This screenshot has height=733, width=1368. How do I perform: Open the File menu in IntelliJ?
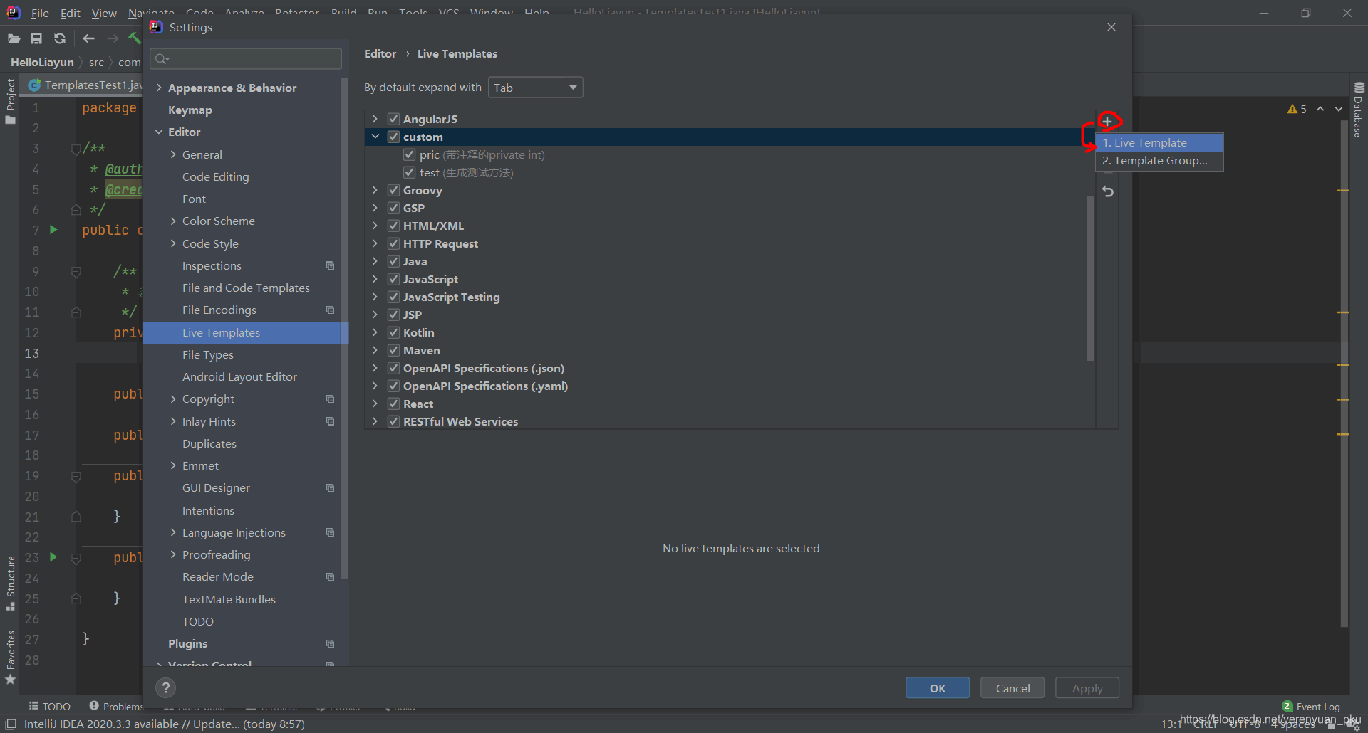click(x=40, y=13)
